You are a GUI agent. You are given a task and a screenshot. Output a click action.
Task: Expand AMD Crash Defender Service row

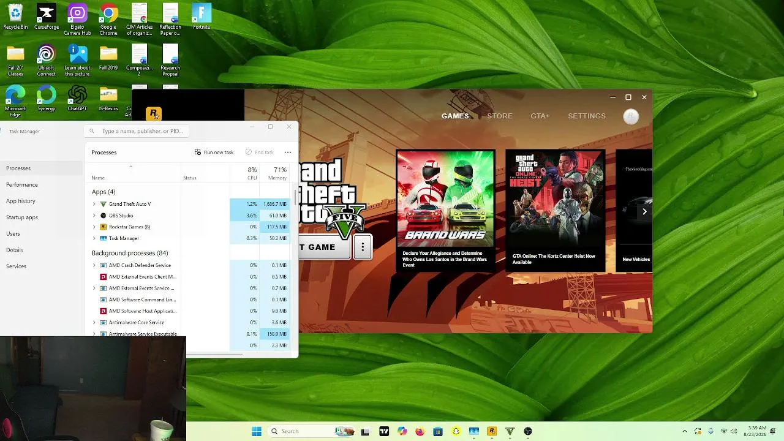coord(94,265)
